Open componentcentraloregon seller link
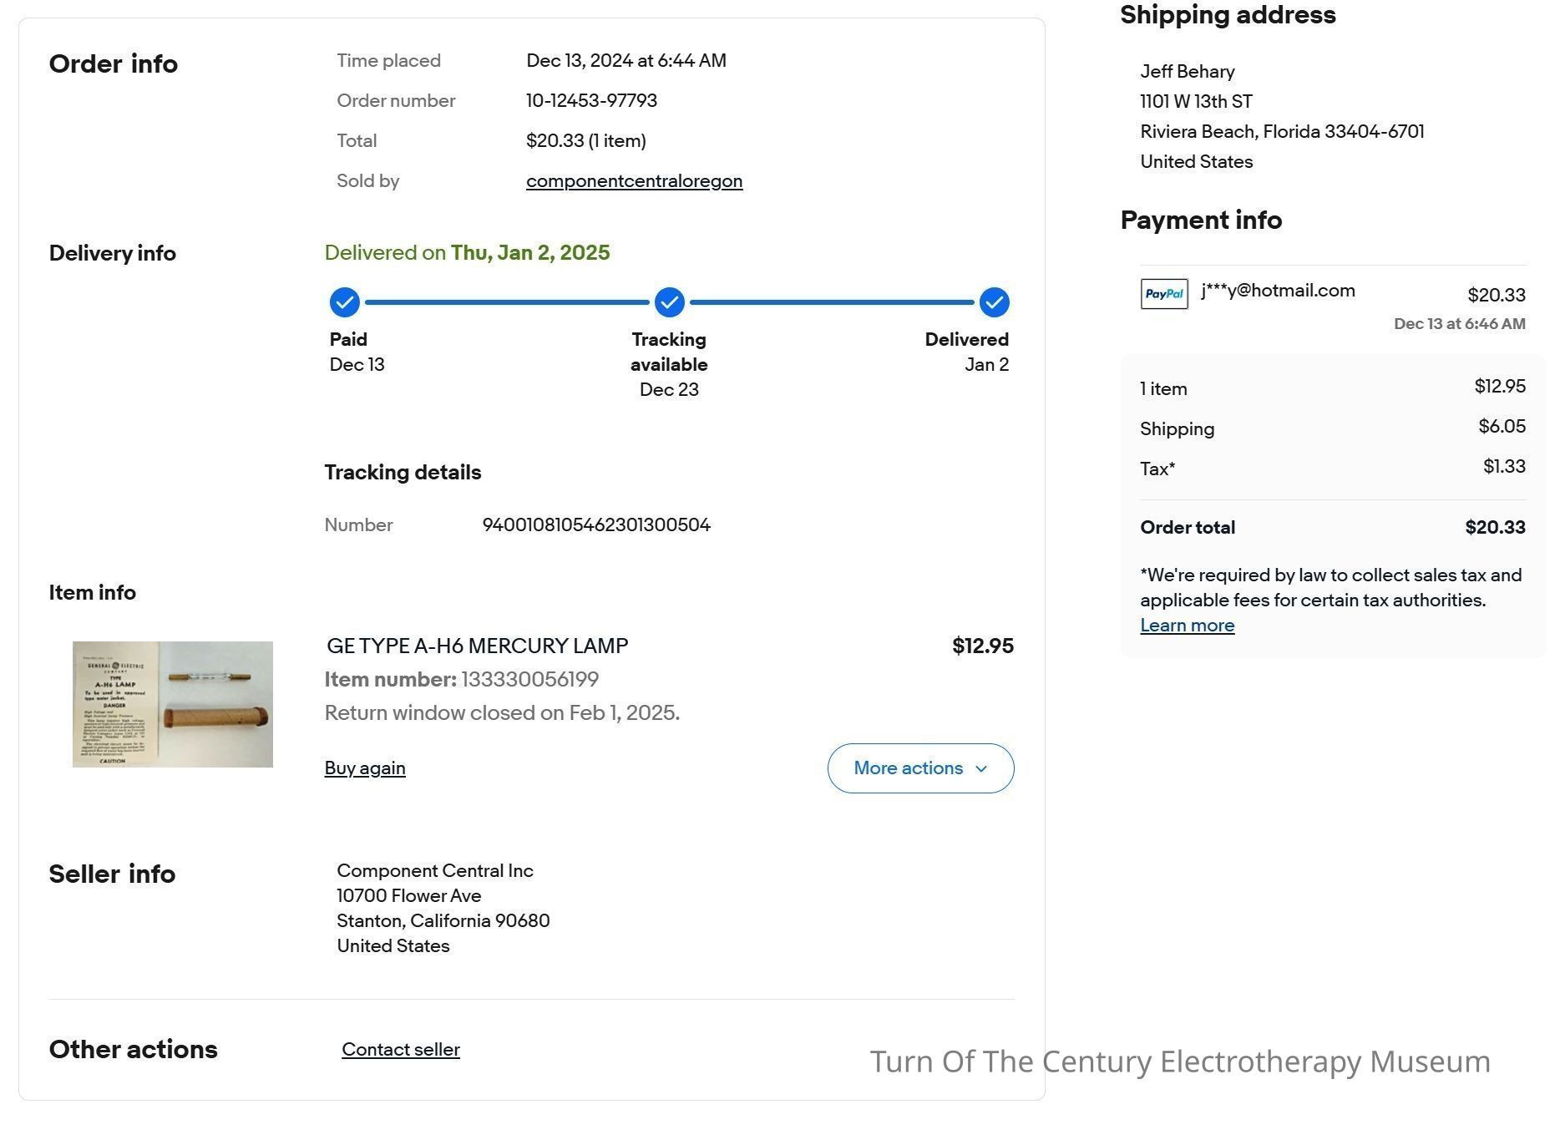Screen dimensions: 1560x1130 634,181
